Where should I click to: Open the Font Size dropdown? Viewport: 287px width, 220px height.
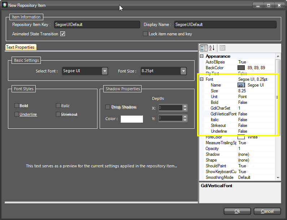[x=183, y=71]
